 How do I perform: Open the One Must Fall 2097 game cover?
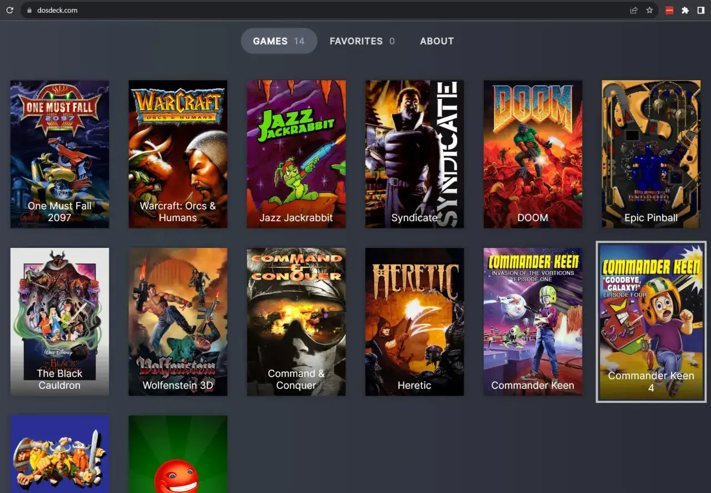59,154
